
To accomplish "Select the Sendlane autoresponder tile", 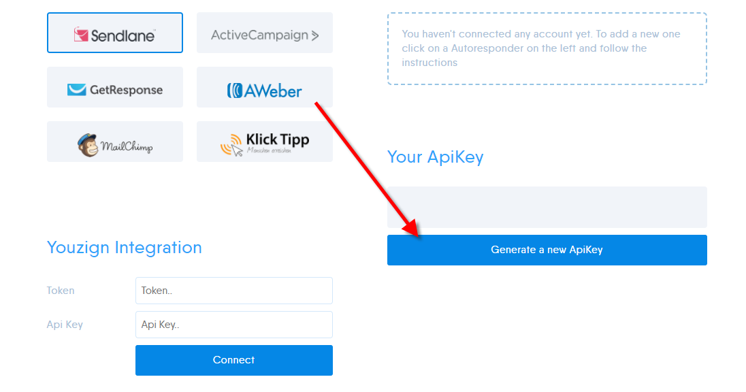I will coord(114,33).
